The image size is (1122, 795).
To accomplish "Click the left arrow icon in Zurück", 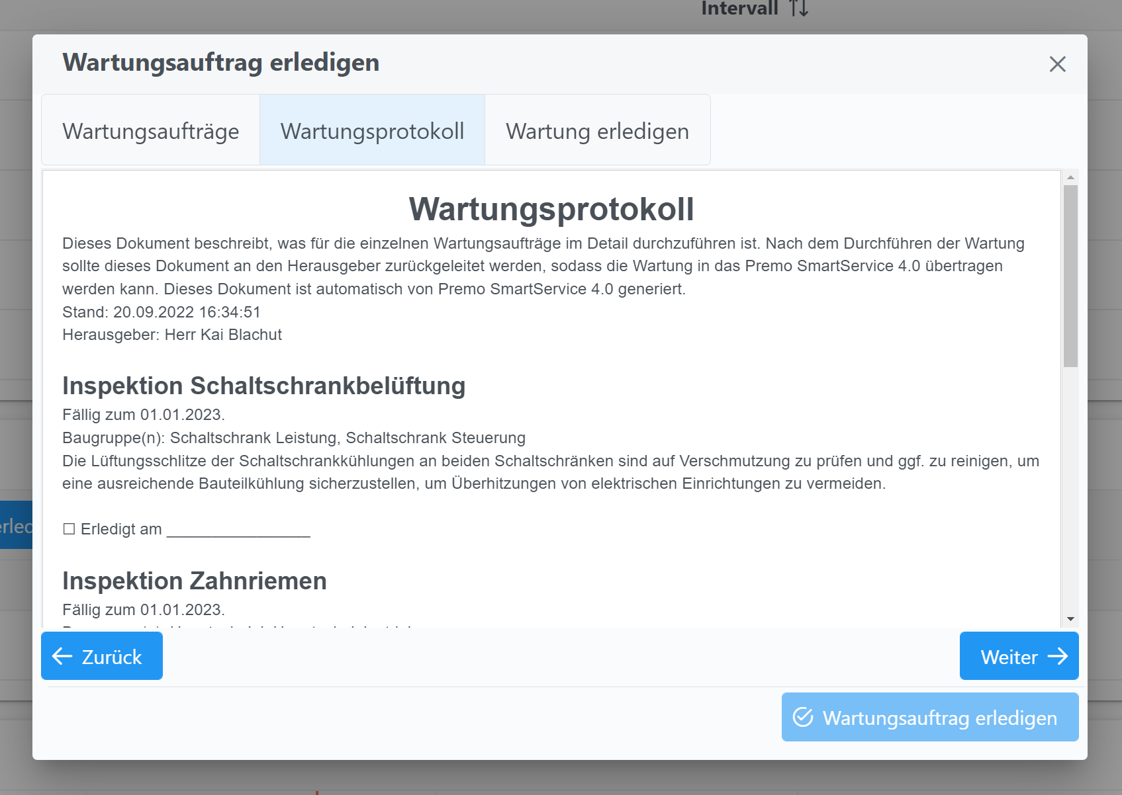I will coord(62,656).
